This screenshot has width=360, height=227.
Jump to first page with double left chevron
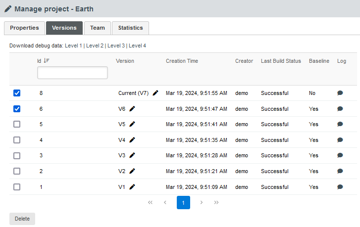[150, 203]
